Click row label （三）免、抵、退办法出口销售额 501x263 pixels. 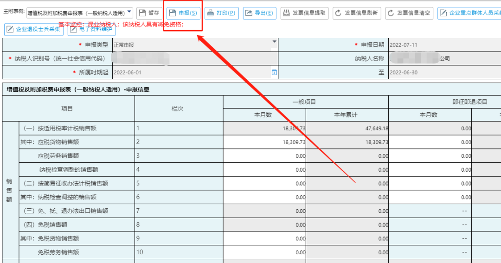65,211
